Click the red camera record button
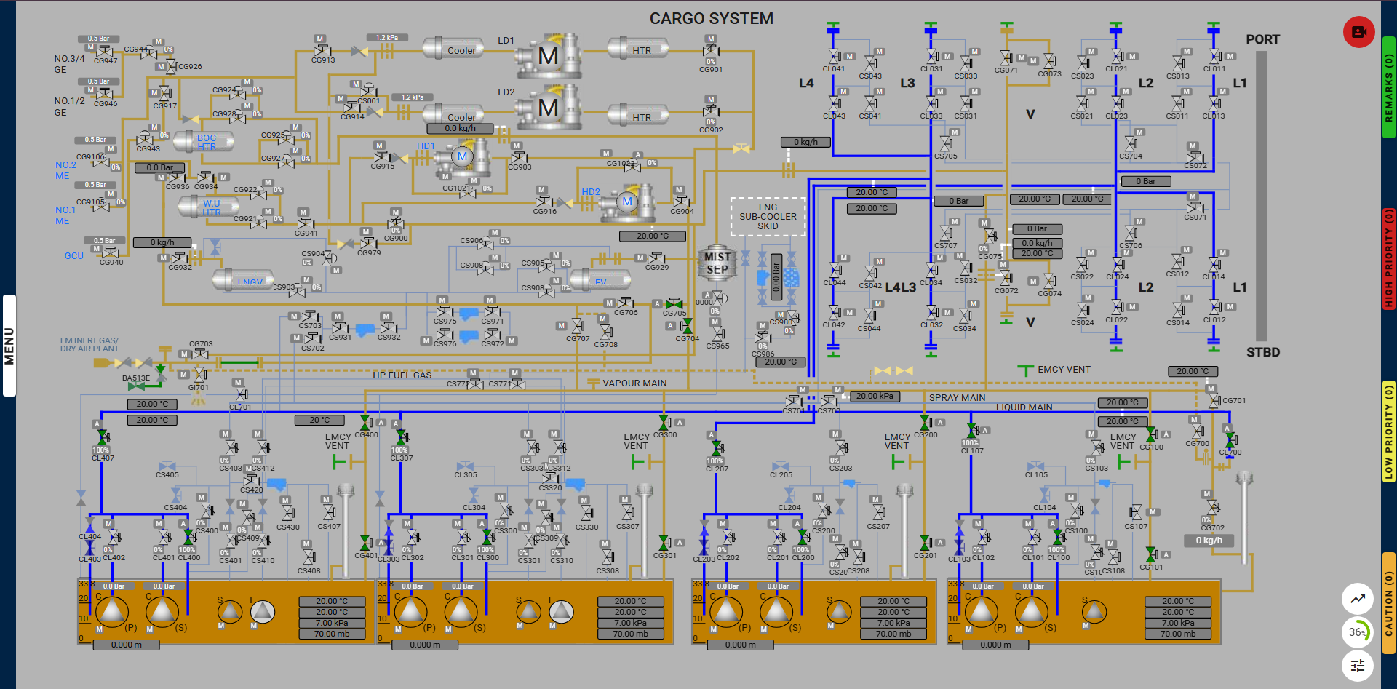This screenshot has width=1397, height=689. 1358,32
